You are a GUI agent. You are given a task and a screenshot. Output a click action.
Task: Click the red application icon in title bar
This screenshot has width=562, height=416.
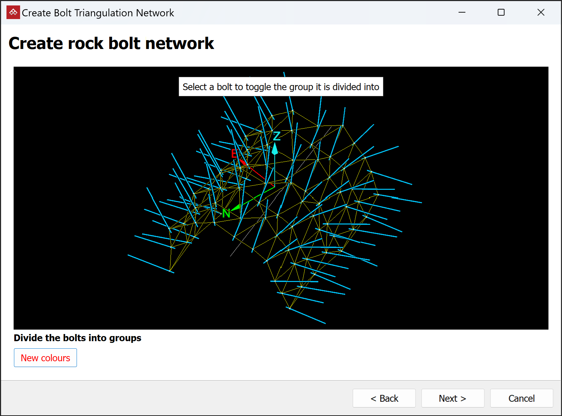13,13
